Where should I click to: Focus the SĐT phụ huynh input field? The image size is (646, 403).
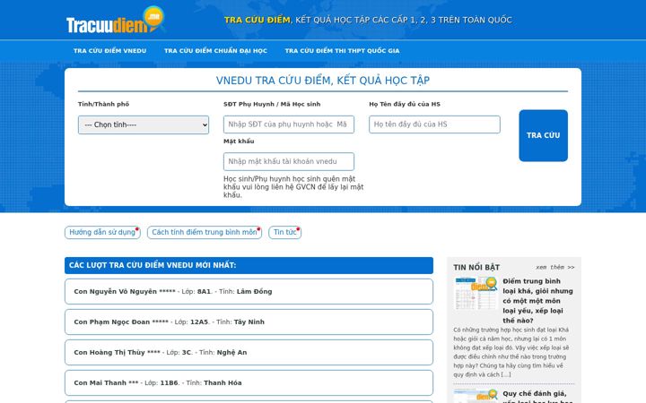tap(289, 124)
